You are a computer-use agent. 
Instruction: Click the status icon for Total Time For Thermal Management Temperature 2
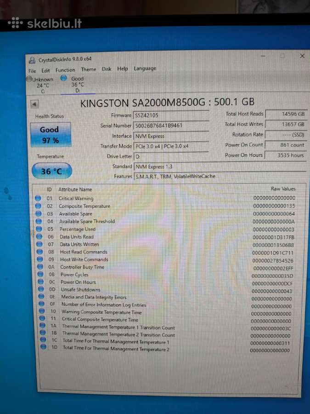(43, 347)
